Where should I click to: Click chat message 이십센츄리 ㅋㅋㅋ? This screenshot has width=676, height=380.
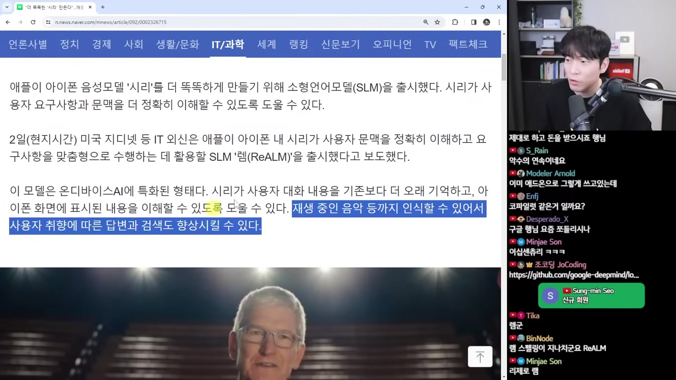537,252
